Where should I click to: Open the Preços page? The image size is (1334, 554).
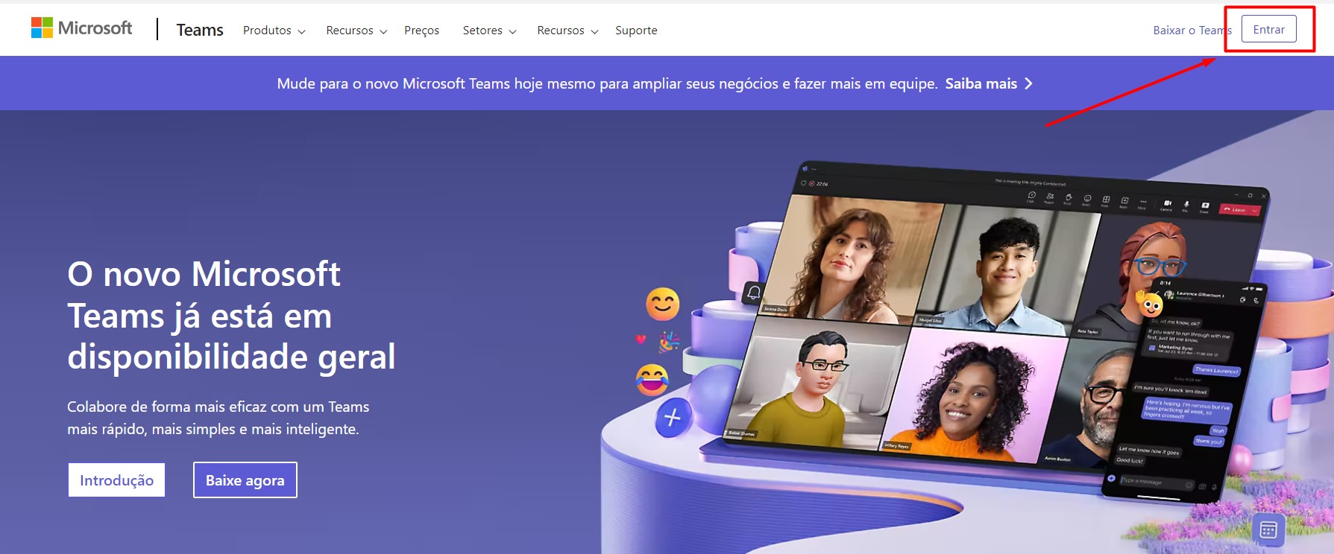point(421,31)
